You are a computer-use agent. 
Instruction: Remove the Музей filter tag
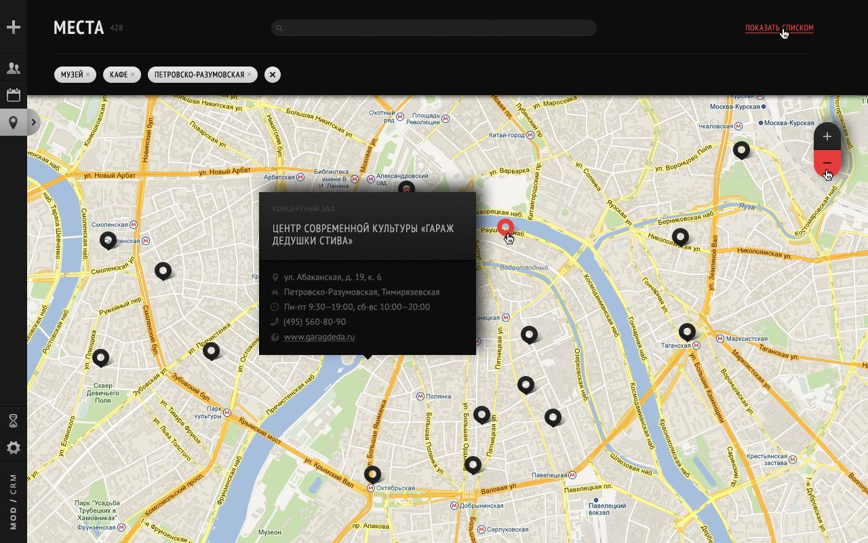pyautogui.click(x=88, y=75)
